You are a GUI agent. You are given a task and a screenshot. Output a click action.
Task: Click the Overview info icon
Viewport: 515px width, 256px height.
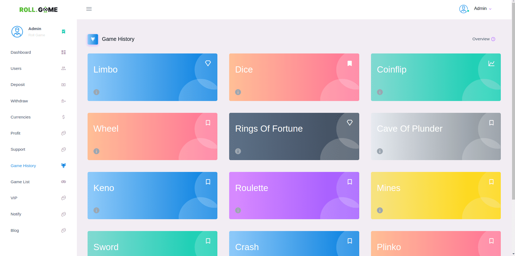pyautogui.click(x=493, y=39)
